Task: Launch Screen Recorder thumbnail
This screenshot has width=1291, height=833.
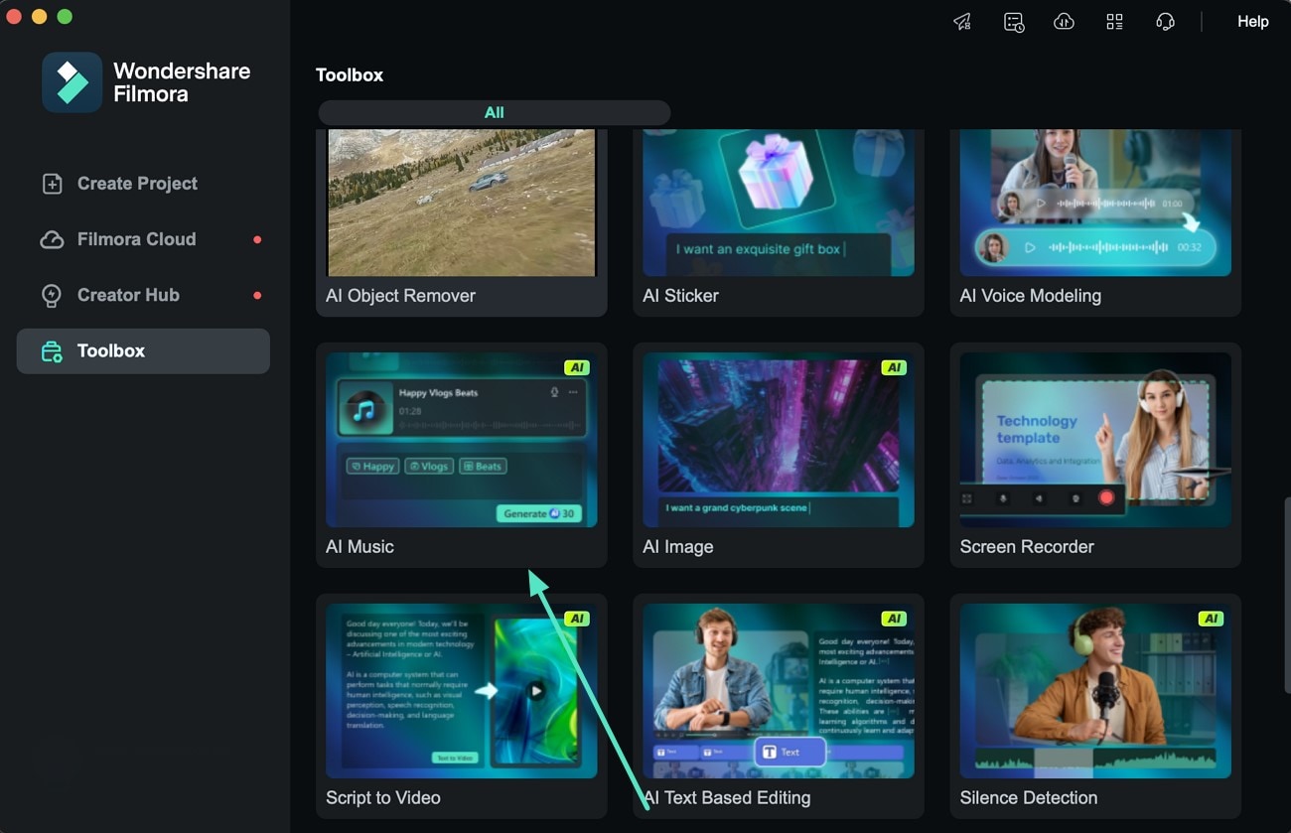Action: pyautogui.click(x=1095, y=440)
